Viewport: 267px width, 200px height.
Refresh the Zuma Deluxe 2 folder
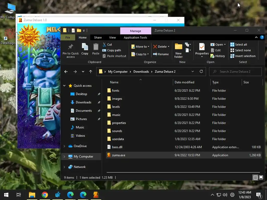[201, 71]
